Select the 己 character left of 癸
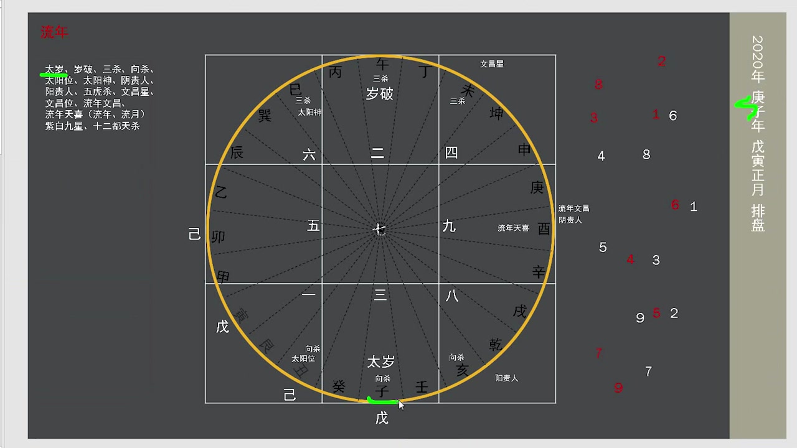 [290, 395]
